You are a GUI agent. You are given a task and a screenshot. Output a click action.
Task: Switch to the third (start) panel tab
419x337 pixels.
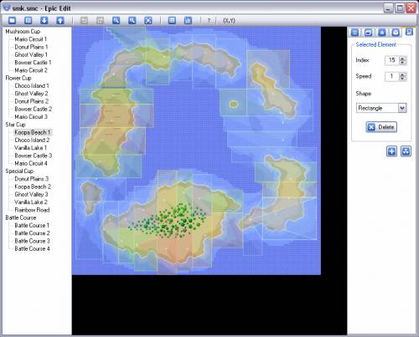pos(382,33)
